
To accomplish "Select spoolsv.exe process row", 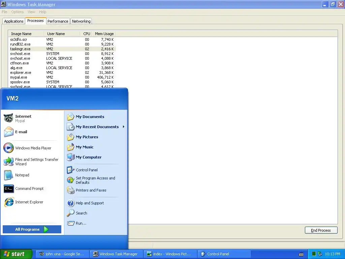I will tap(62, 82).
